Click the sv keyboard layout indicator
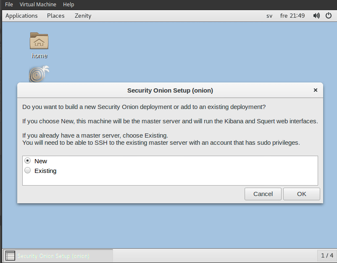The width and height of the screenshot is (337, 263). (269, 16)
